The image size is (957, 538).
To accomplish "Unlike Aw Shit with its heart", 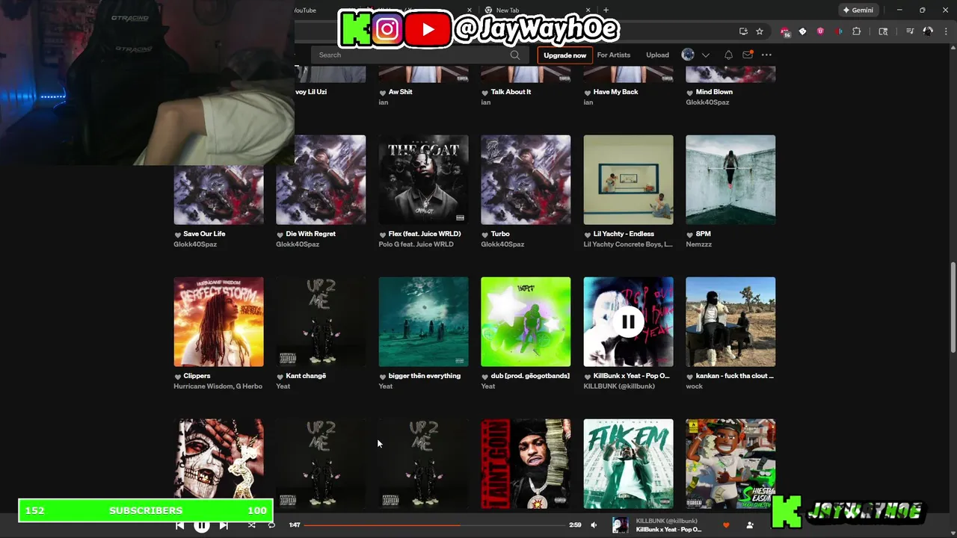I will [x=383, y=92].
